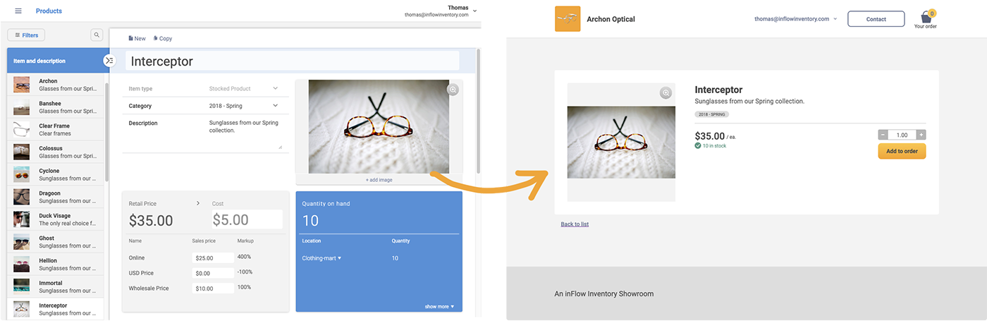Click quantity 1.00 input field
This screenshot has width=987, height=321.
point(902,135)
